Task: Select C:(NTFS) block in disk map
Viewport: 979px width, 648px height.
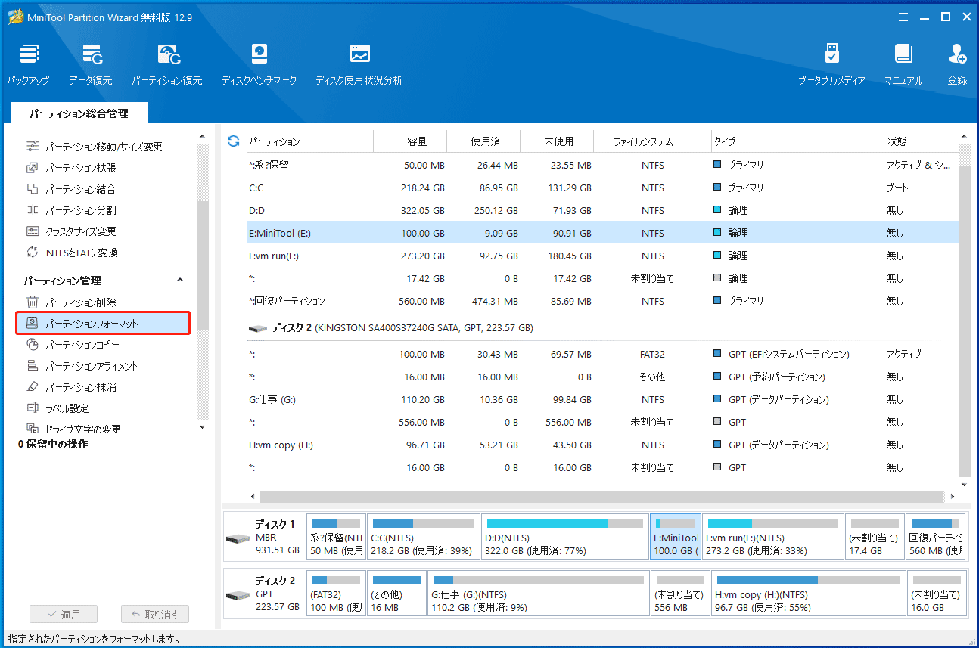Action: coord(423,537)
